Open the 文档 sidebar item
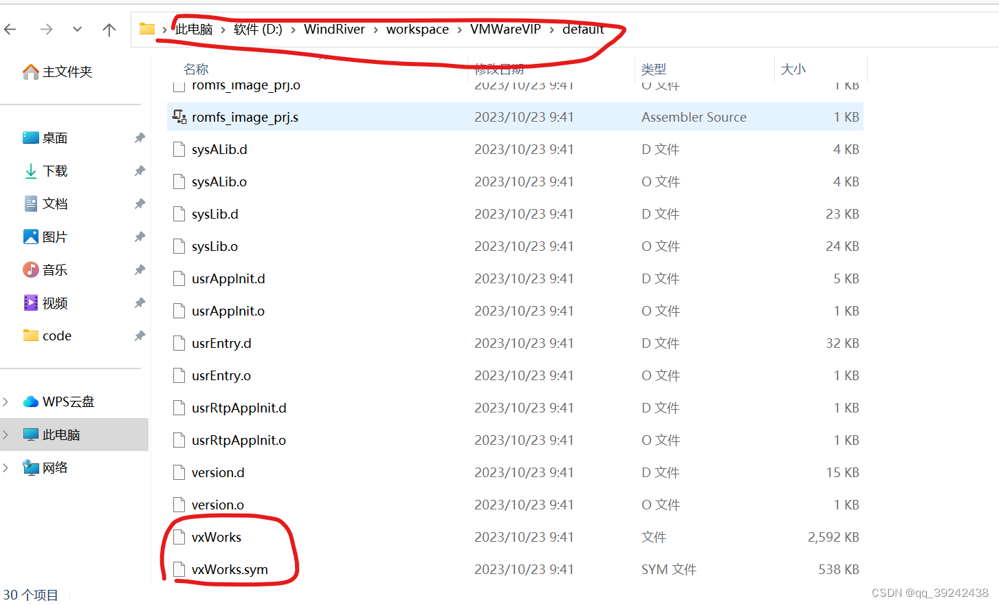 click(x=54, y=203)
